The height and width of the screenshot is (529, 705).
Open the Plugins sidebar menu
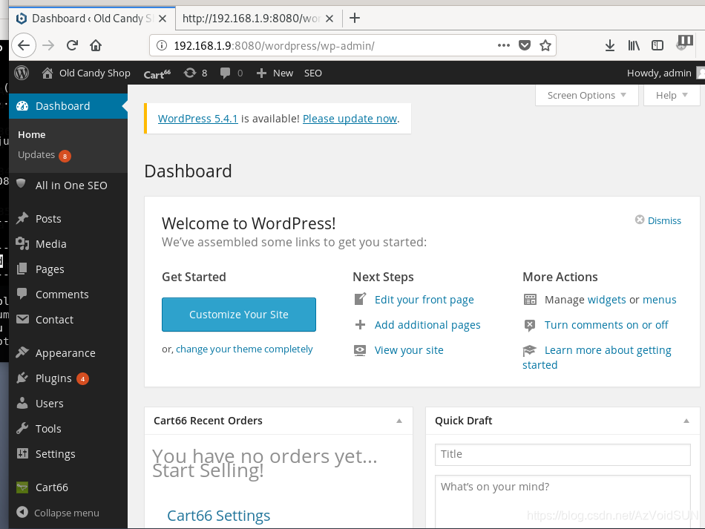68,378
